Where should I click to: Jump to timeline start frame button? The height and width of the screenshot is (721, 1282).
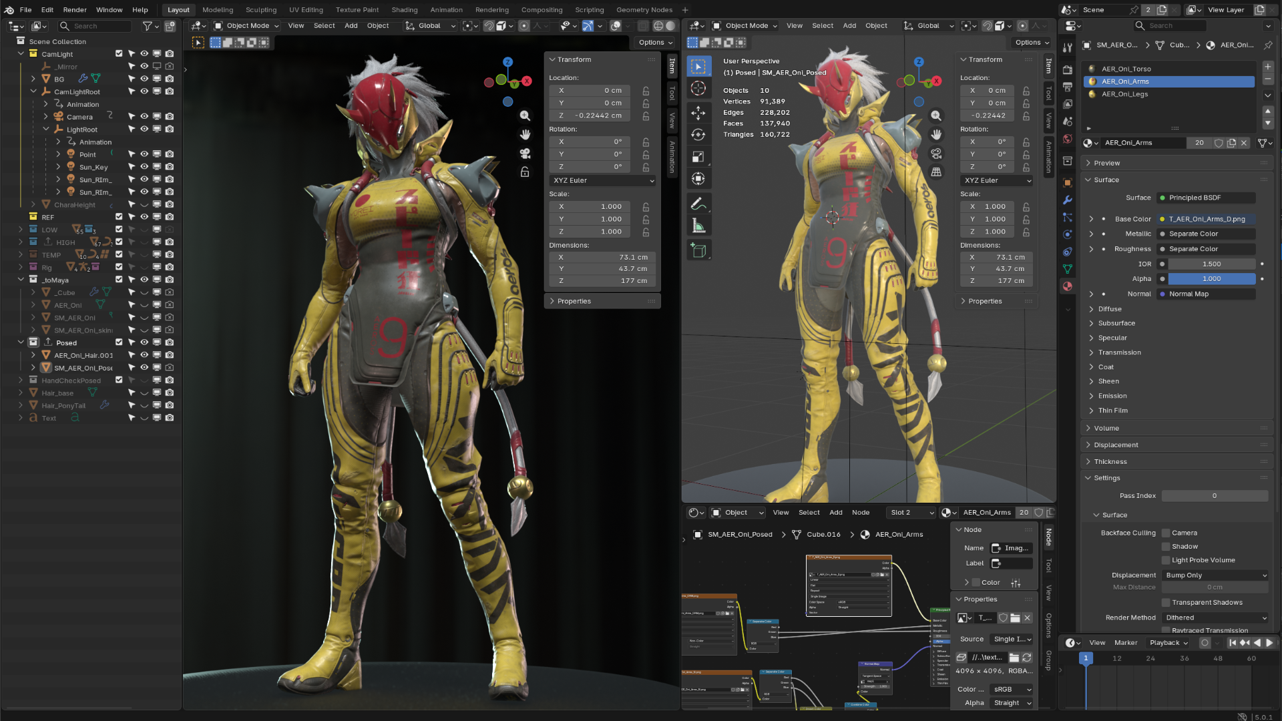(x=1233, y=643)
